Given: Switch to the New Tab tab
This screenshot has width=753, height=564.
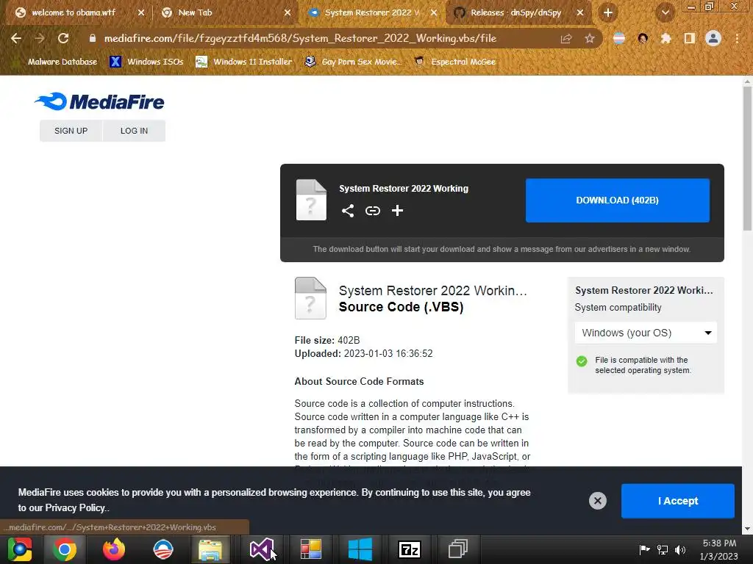Looking at the screenshot, I should 226,13.
